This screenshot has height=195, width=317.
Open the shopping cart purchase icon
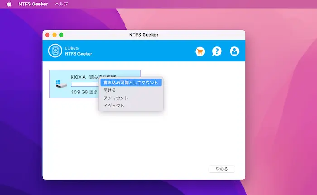click(x=200, y=51)
